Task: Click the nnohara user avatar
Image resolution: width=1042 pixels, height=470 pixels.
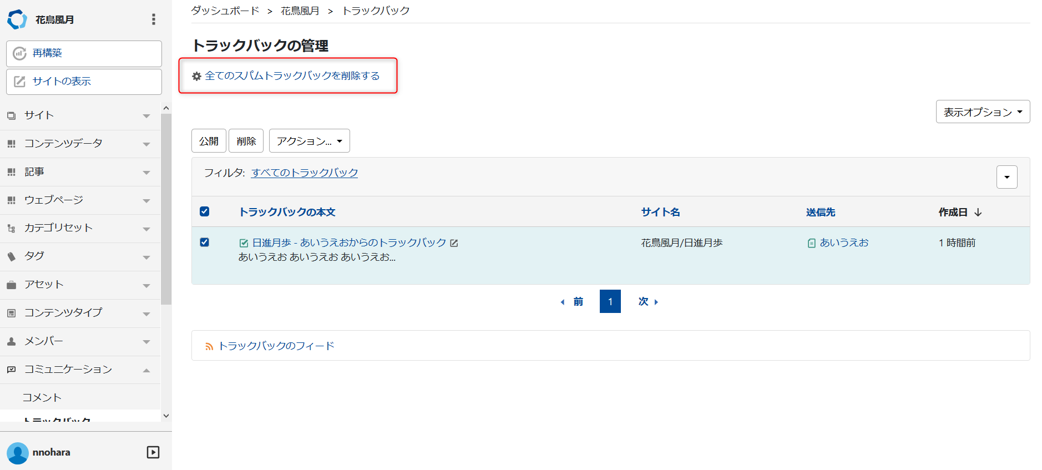Action: (18, 453)
